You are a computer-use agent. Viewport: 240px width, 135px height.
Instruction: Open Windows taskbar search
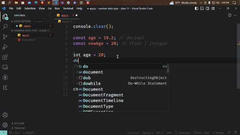coord(9,3)
